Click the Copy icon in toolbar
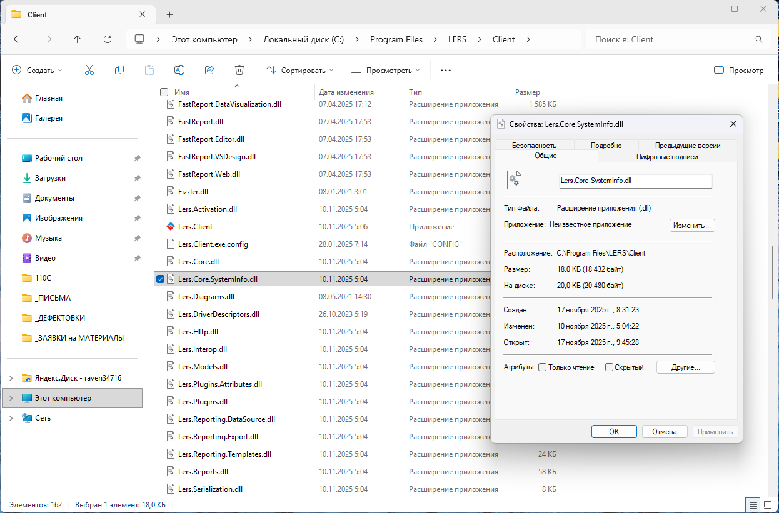Screen dimensions: 779x513 click(x=119, y=71)
